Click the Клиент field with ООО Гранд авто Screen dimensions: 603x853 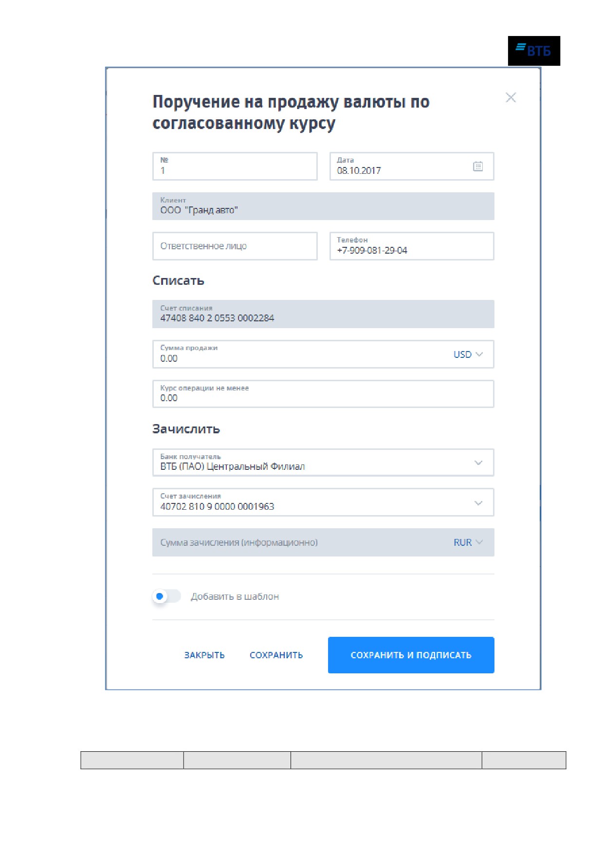323,206
